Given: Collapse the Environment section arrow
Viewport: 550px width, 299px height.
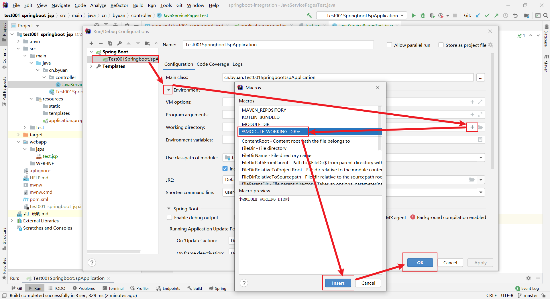Looking at the screenshot, I should click(x=168, y=90).
